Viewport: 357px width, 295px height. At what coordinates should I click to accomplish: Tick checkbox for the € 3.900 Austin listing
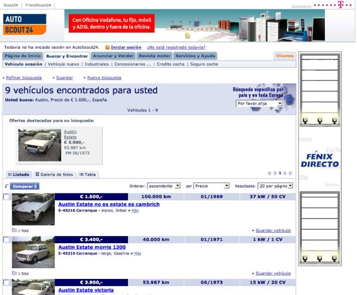(6, 283)
